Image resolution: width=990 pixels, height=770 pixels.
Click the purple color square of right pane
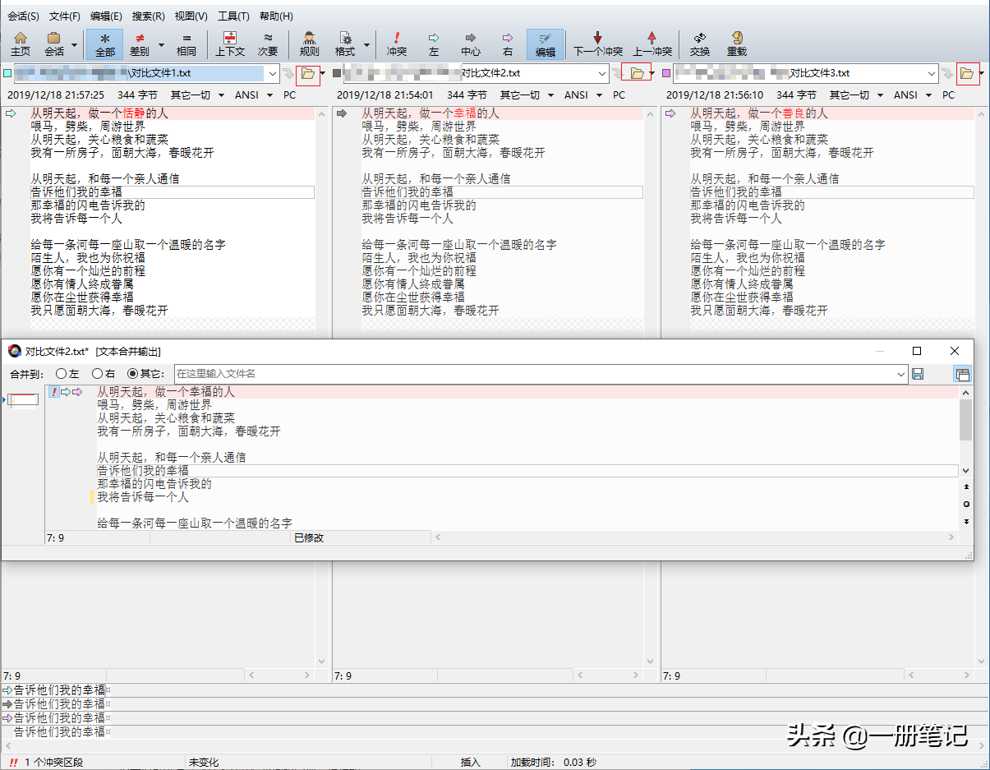665,73
